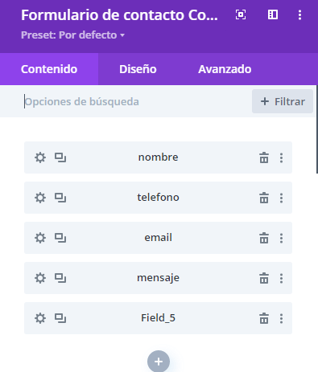The width and height of the screenshot is (318, 372).
Task: Delete the mensaje field
Action: pyautogui.click(x=264, y=278)
